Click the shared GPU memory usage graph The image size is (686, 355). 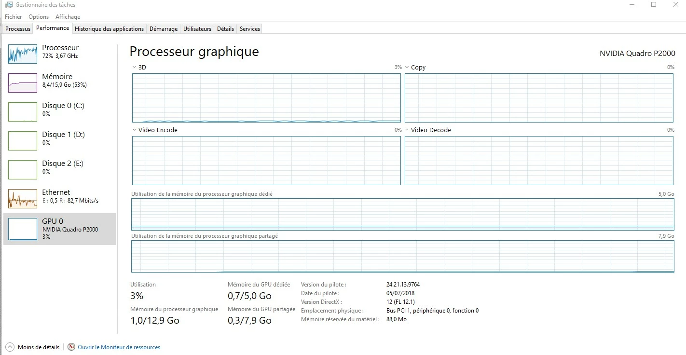403,257
